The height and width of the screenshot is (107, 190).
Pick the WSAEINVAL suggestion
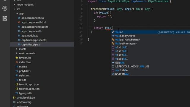click(151, 74)
